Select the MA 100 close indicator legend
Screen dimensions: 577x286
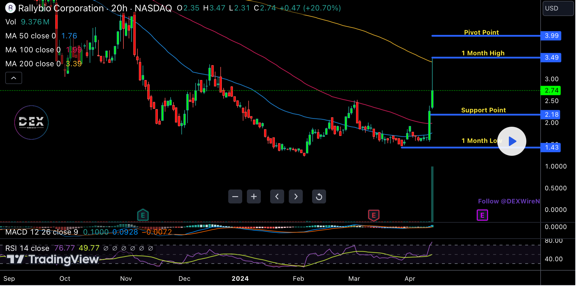33,50
